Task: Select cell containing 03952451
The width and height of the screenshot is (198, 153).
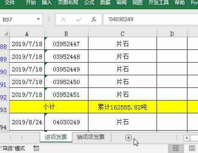Action: (66, 95)
